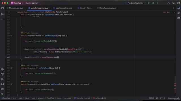This screenshot has width=181, height=101.
Task: Click gutter override icon for getMenus
Action: [x=11, y=84]
